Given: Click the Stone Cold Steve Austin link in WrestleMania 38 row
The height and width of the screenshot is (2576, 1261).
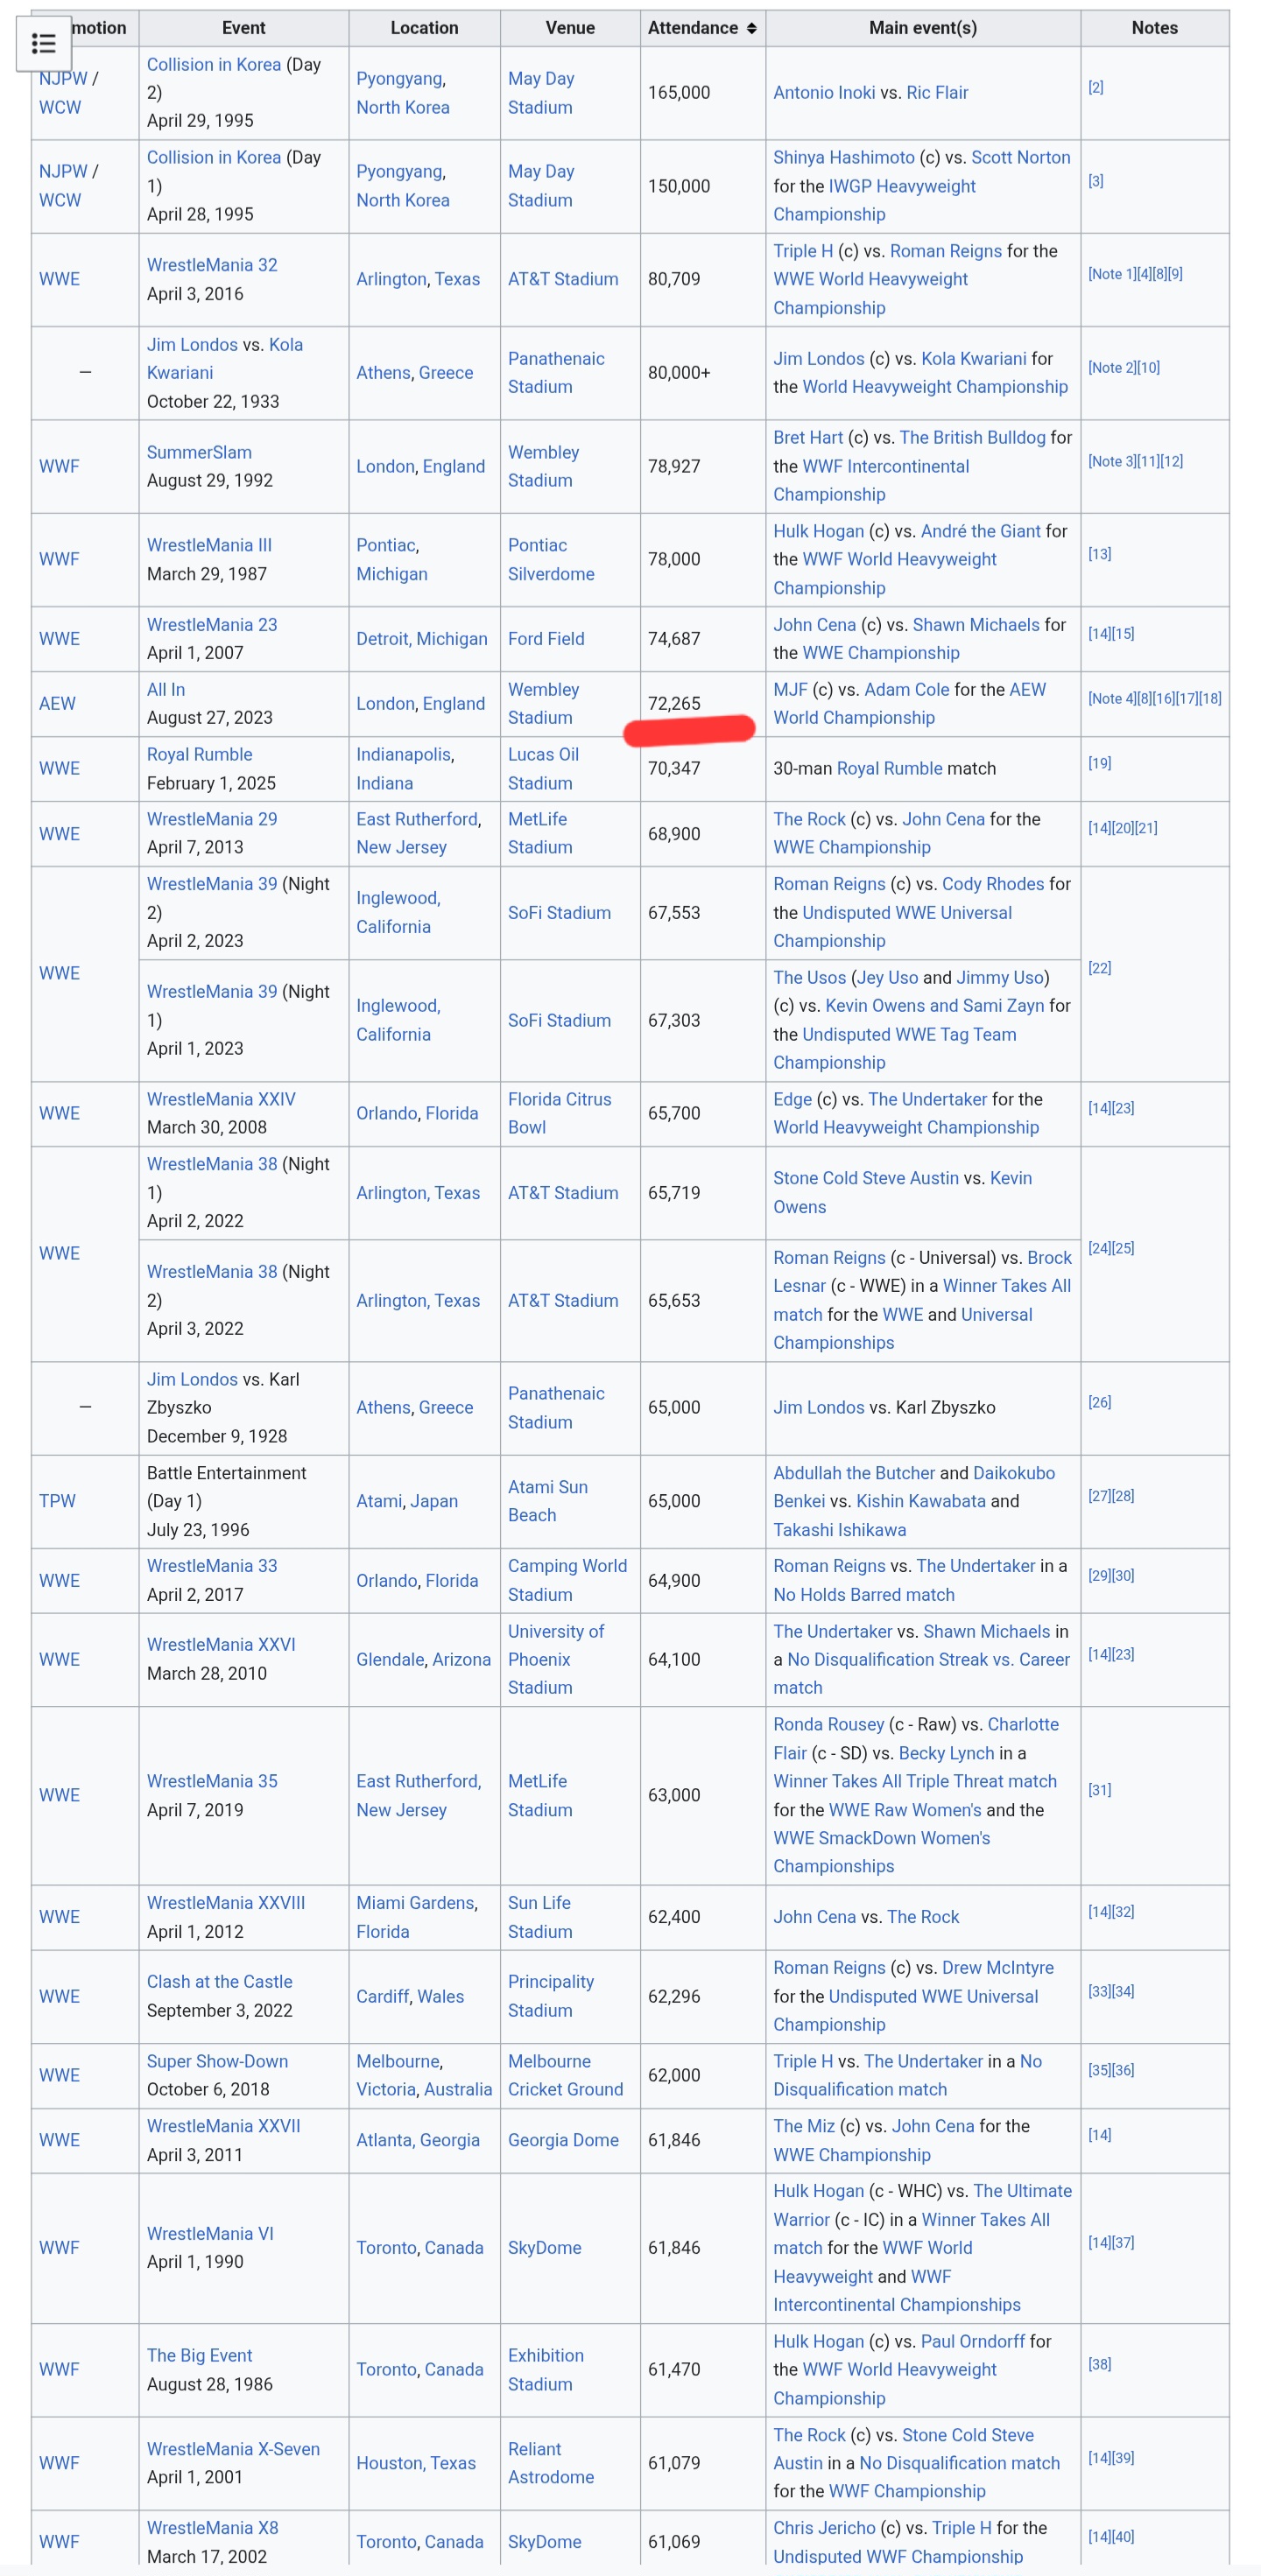Looking at the screenshot, I should (x=866, y=1178).
